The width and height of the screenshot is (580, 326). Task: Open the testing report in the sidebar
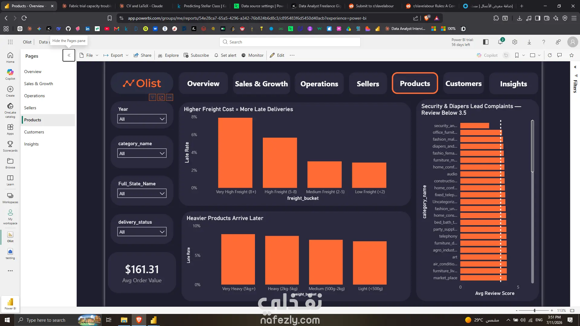tap(10, 254)
